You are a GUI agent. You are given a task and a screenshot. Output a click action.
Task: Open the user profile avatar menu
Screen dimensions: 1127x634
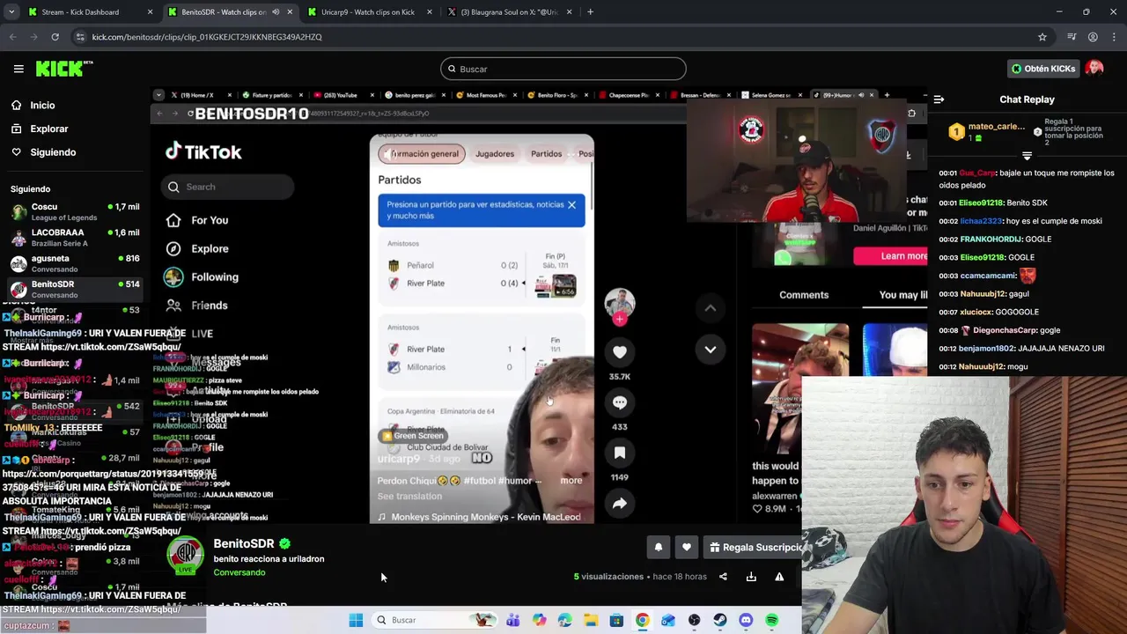[1094, 69]
